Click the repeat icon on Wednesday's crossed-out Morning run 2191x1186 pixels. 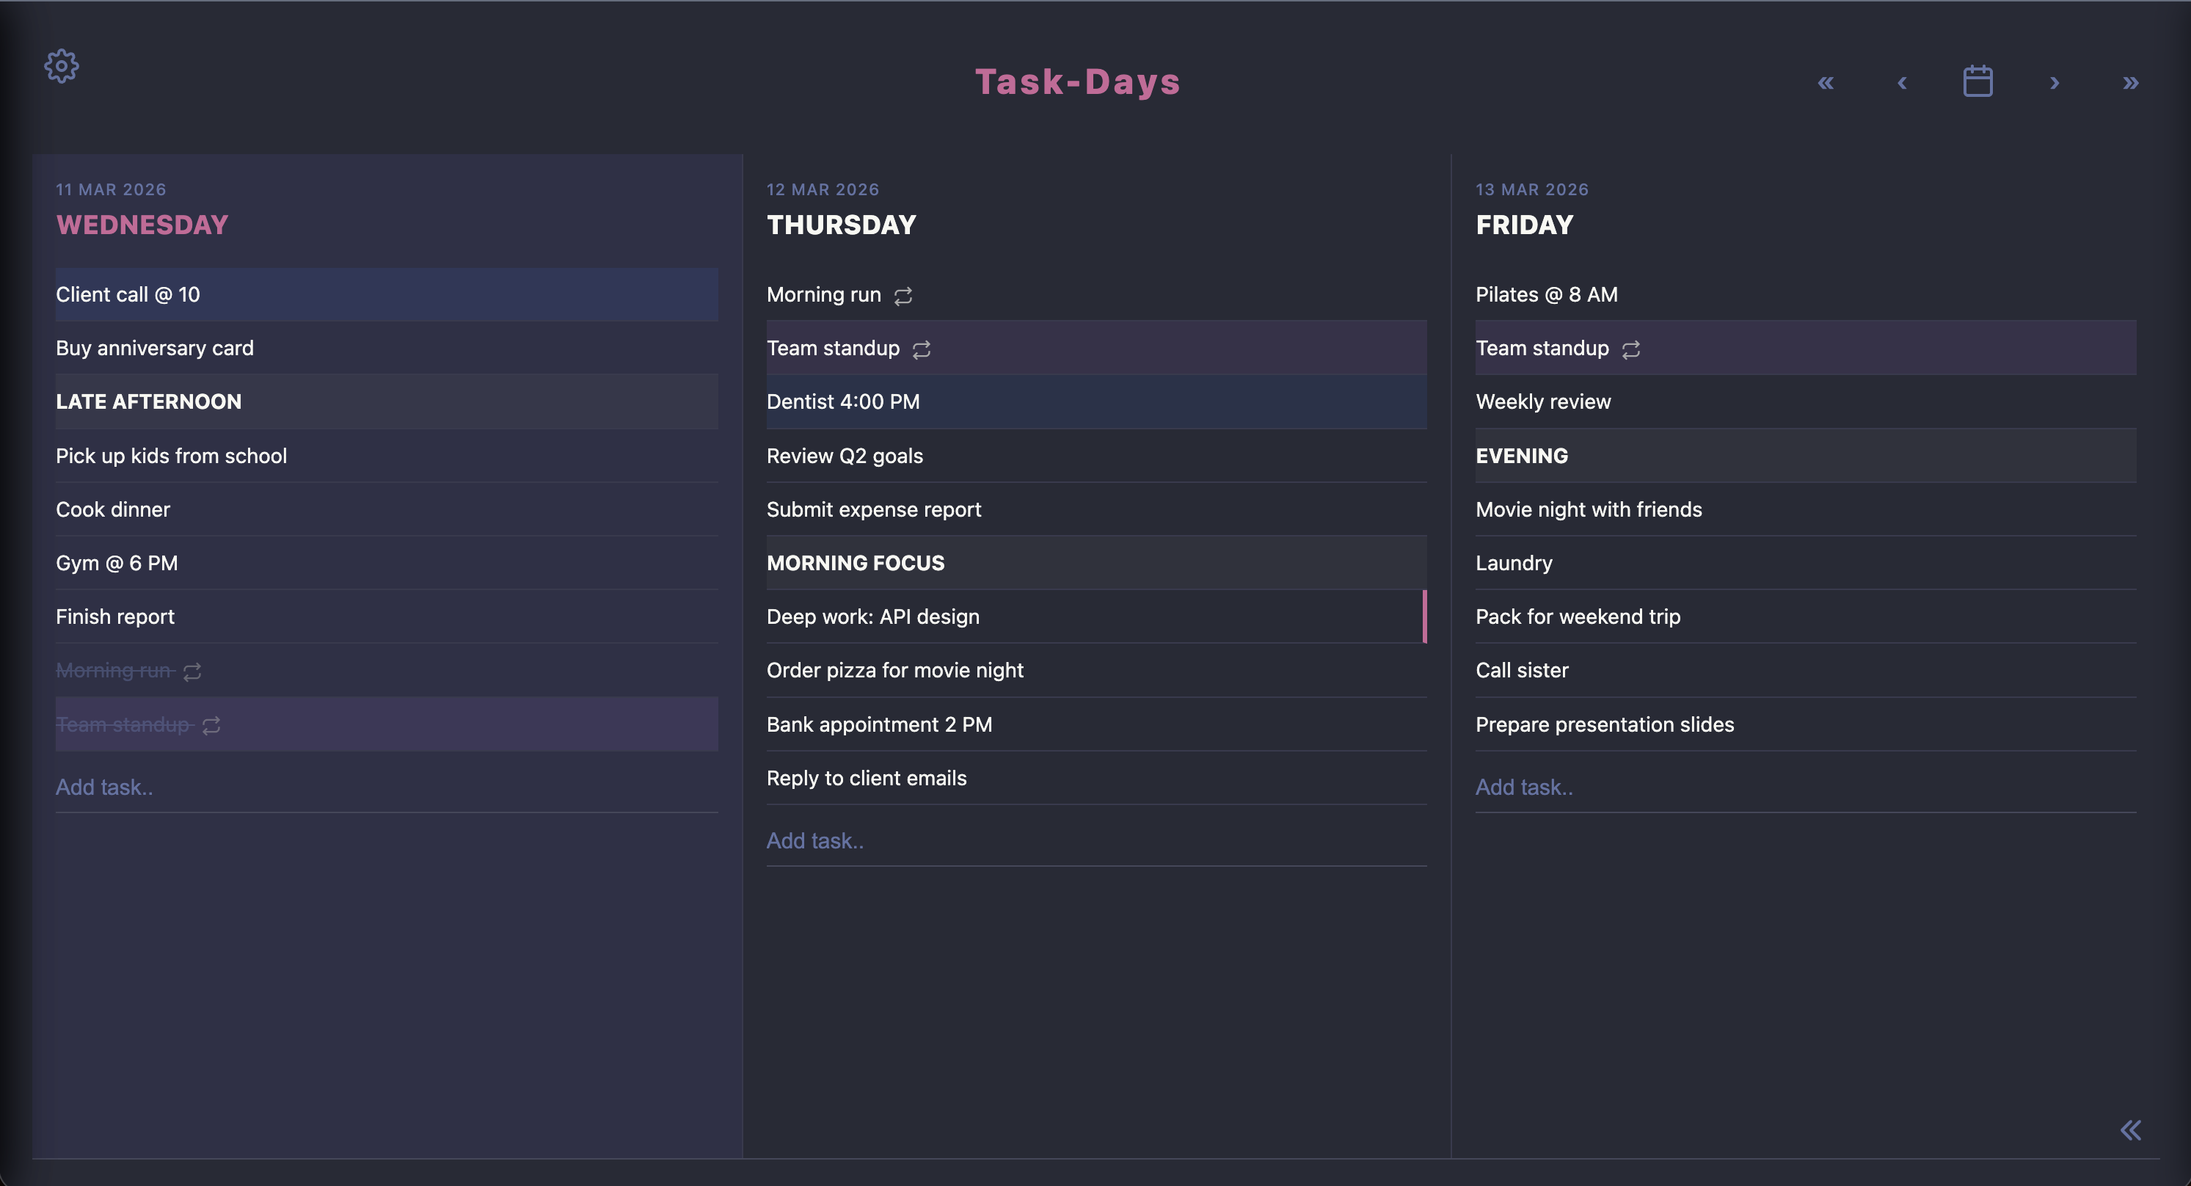pyautogui.click(x=191, y=672)
